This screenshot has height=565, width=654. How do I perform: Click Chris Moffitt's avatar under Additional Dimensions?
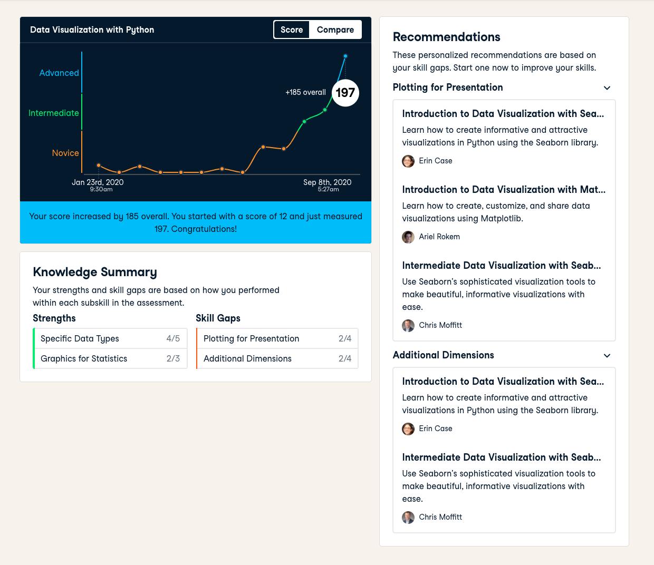pyautogui.click(x=408, y=518)
